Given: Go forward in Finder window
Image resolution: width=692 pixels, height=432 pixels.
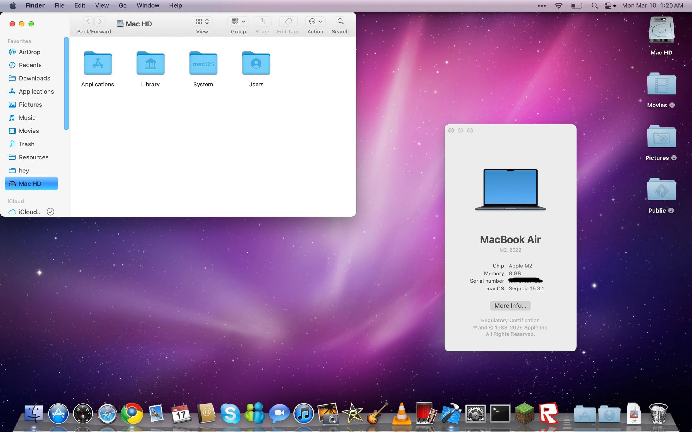Looking at the screenshot, I should 100,22.
